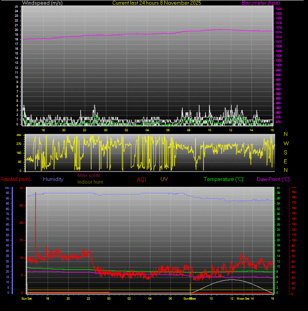The height and width of the screenshot is (311, 308).
Task: Click the peak of the gray solar curve
Action: [x=232, y=280]
